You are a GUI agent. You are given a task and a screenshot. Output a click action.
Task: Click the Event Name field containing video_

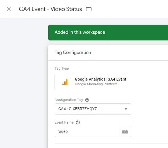[x=87, y=131]
